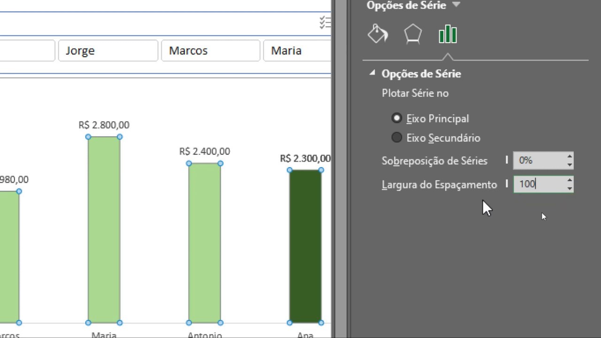Collapse the Opções de Série section triangle
601x338 pixels.
coord(372,73)
